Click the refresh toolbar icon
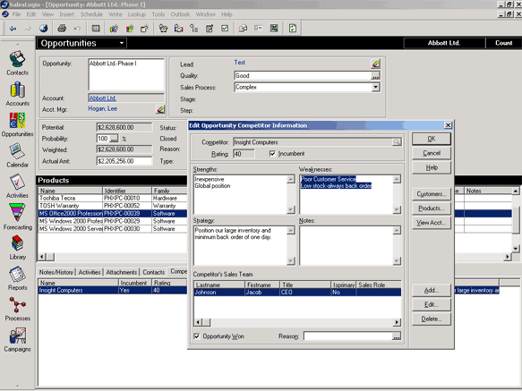Screen dimensions: 522x391 (x=292, y=29)
